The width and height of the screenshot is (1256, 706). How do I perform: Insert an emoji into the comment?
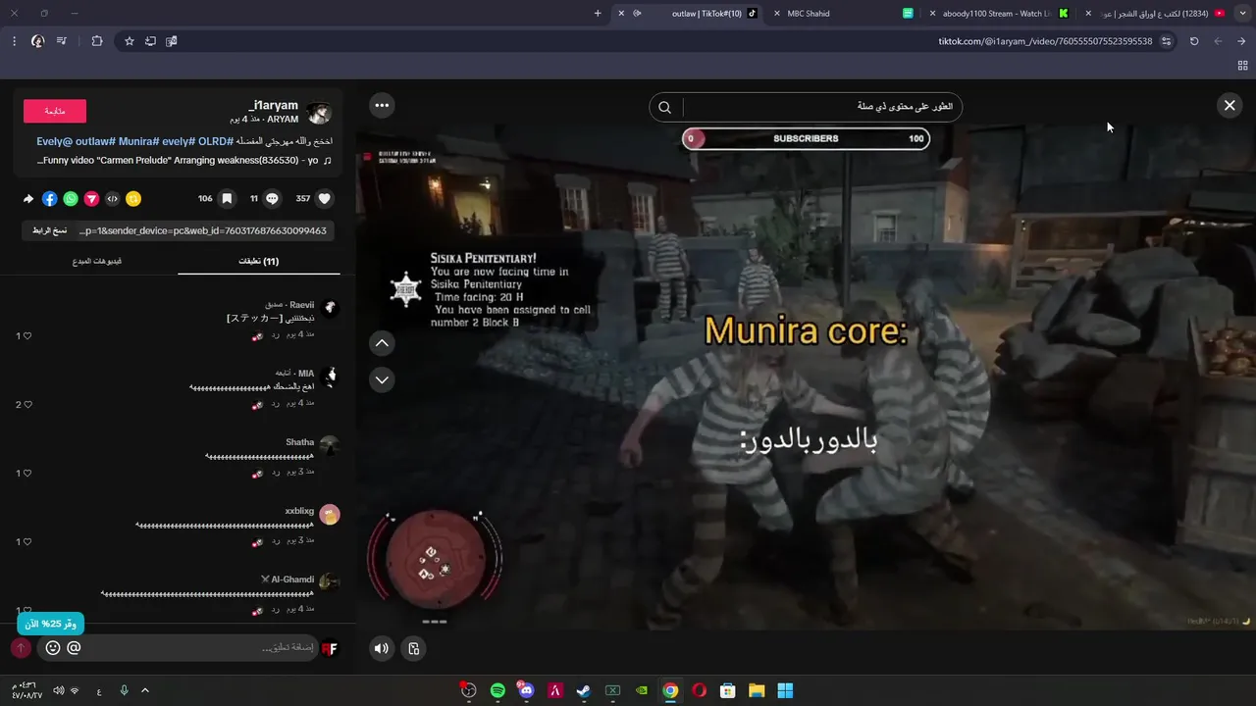(x=53, y=647)
